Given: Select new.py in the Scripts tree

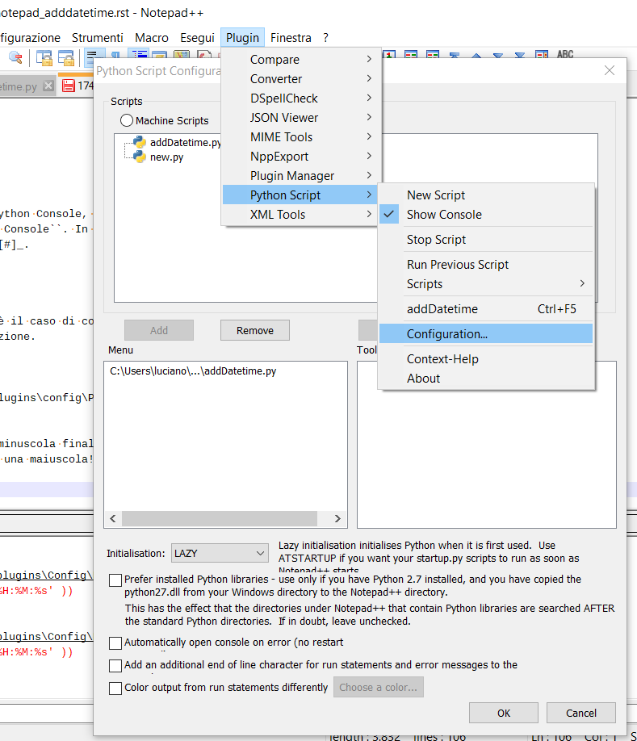Looking at the screenshot, I should pyautogui.click(x=166, y=157).
